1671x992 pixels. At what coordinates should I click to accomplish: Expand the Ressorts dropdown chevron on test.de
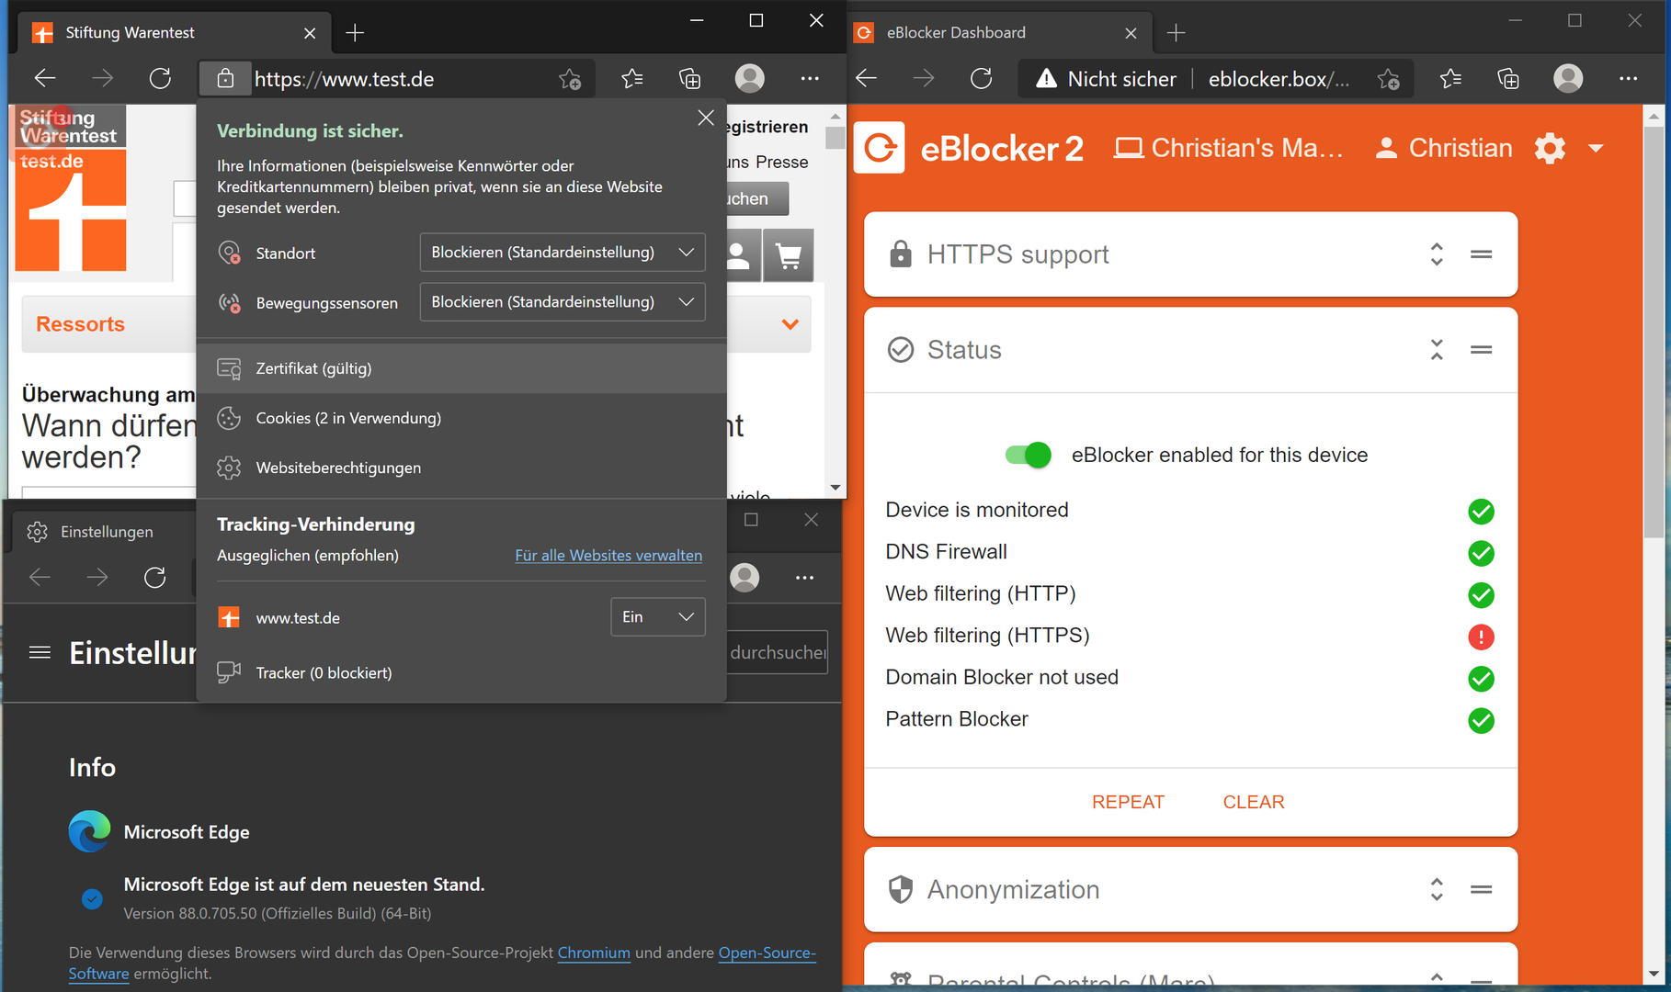[790, 324]
